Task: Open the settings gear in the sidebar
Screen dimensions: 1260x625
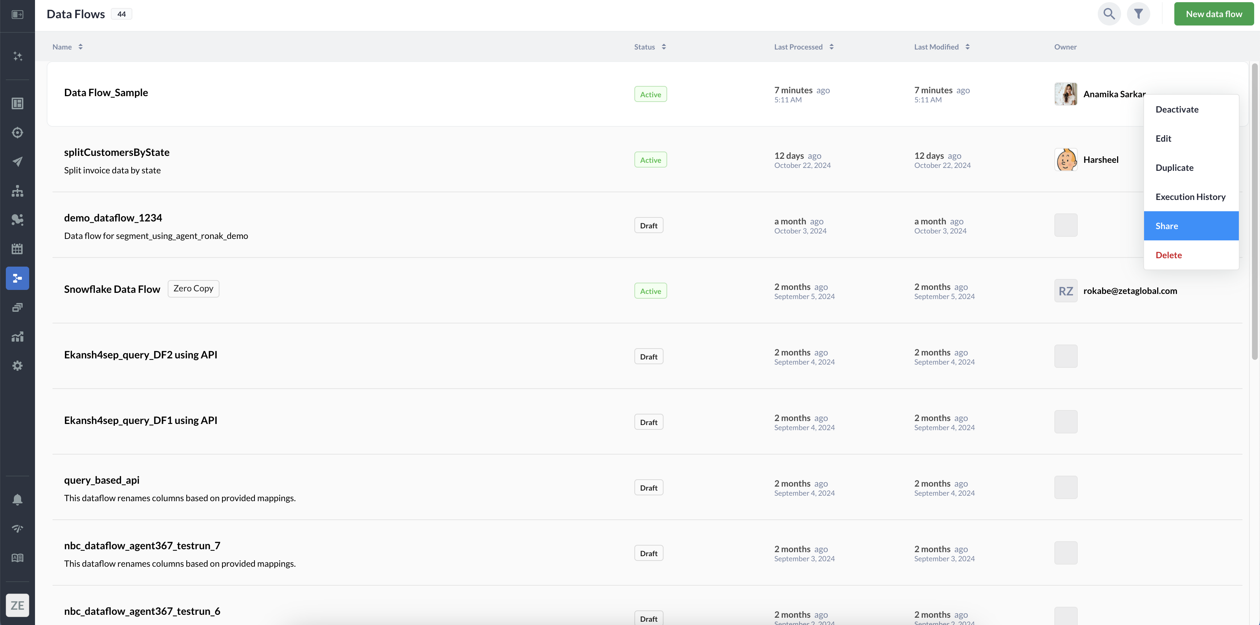Action: (17, 366)
